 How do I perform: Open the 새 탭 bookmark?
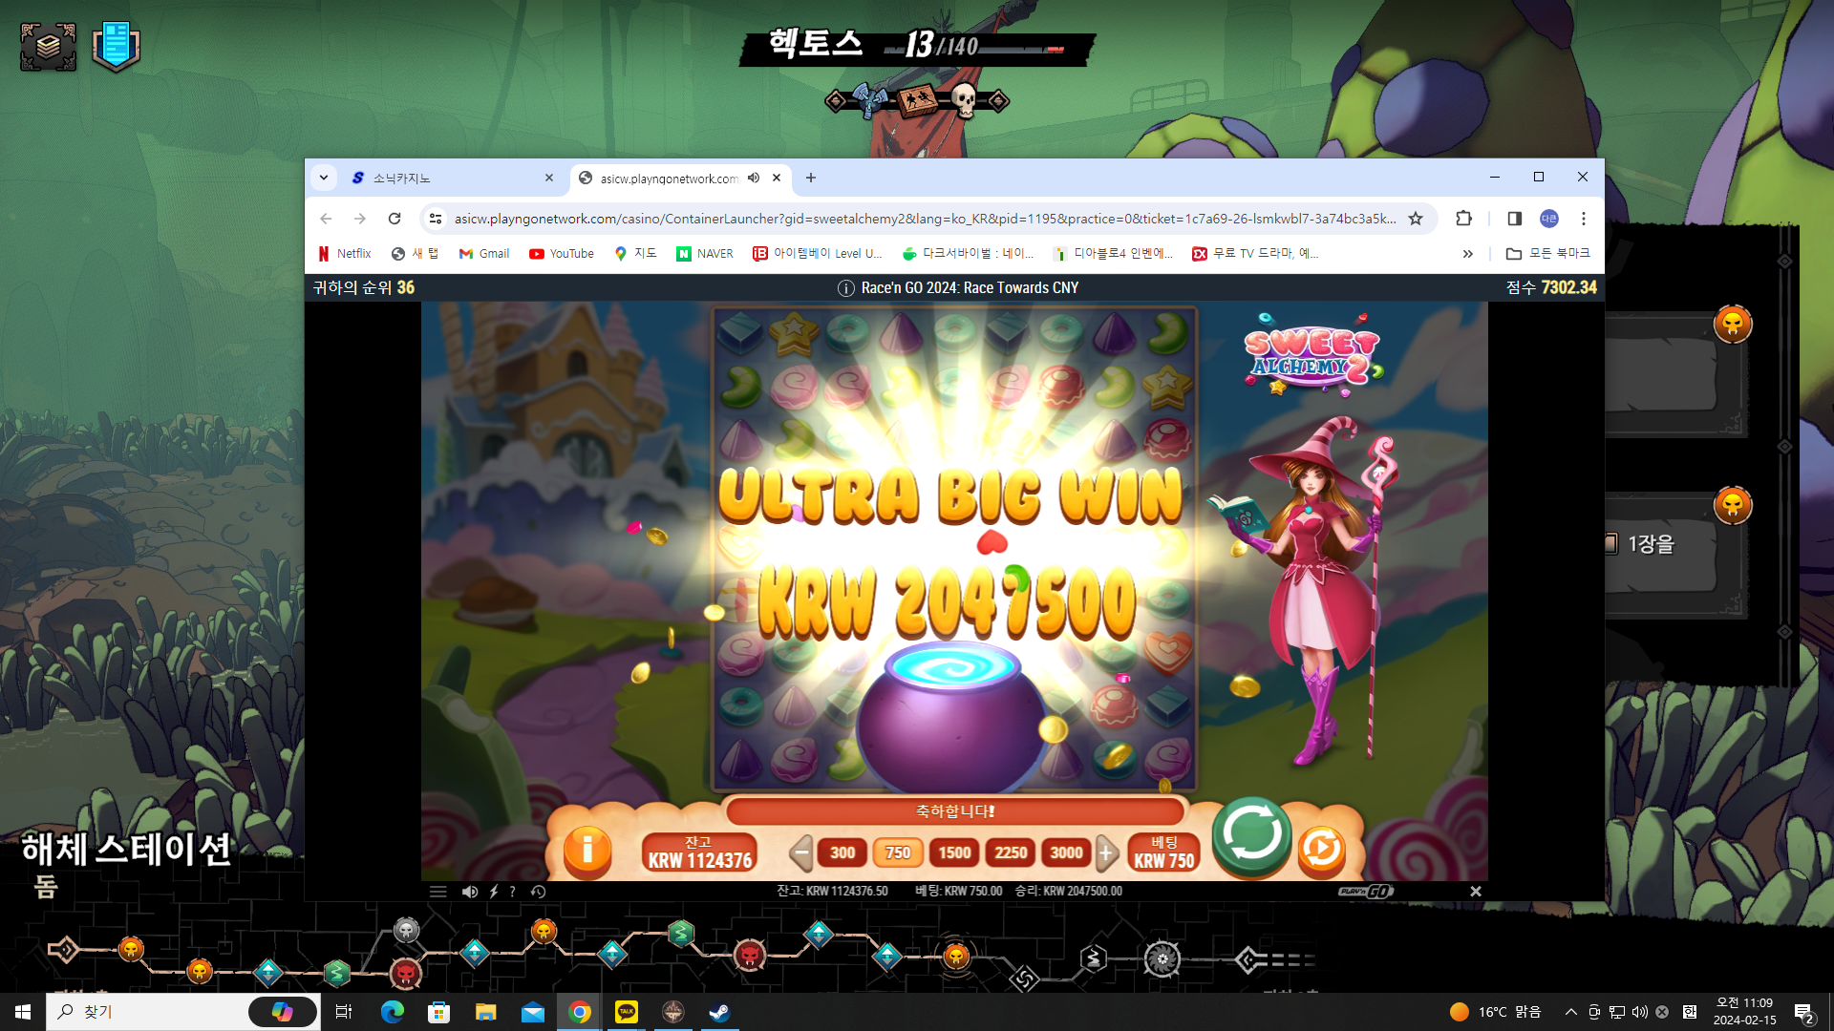point(416,254)
